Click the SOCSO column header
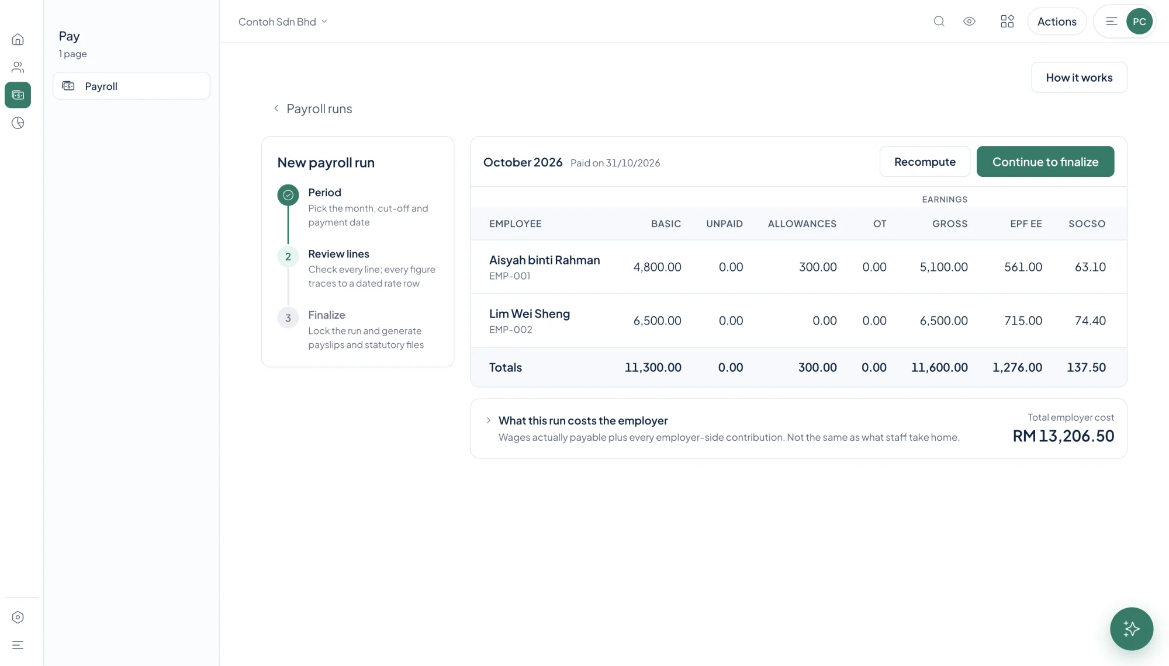 coord(1087,224)
